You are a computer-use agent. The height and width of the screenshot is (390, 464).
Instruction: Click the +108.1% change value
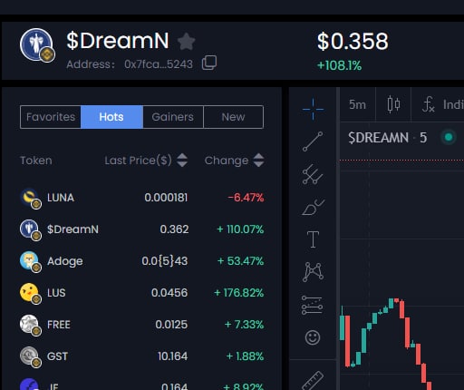click(x=339, y=65)
